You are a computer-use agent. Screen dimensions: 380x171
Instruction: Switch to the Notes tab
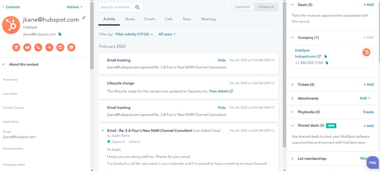click(x=130, y=19)
